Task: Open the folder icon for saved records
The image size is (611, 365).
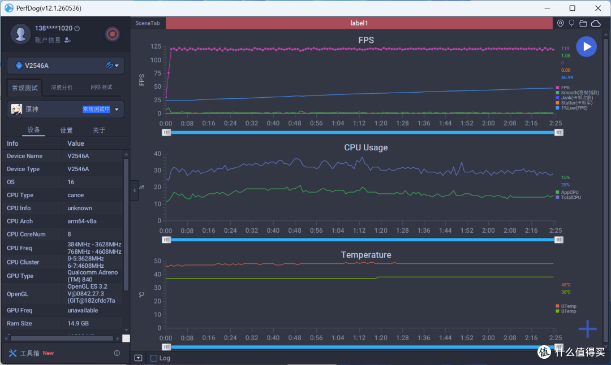Action: pos(583,23)
